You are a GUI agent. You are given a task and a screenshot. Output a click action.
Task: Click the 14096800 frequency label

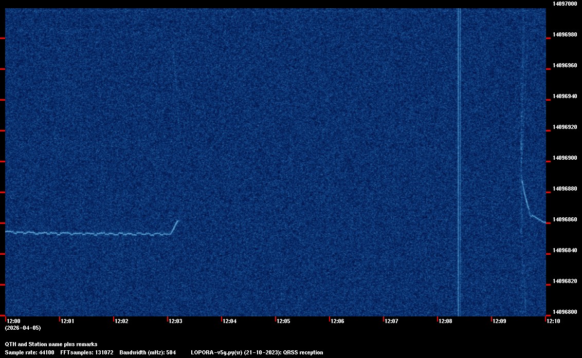pyautogui.click(x=565, y=312)
